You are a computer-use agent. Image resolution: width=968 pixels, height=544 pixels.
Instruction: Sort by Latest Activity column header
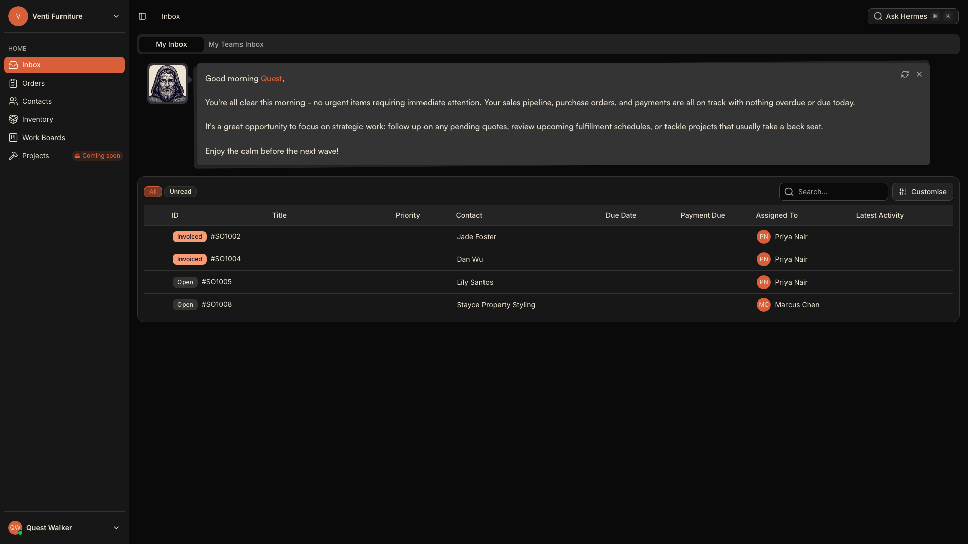tap(880, 215)
